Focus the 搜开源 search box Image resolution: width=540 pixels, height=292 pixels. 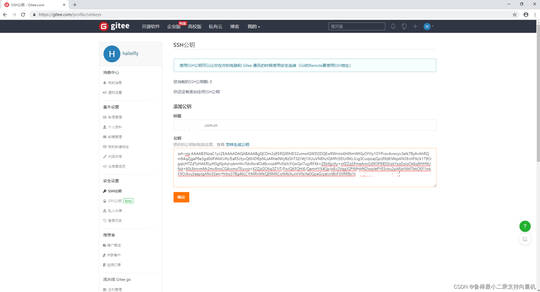pos(357,26)
